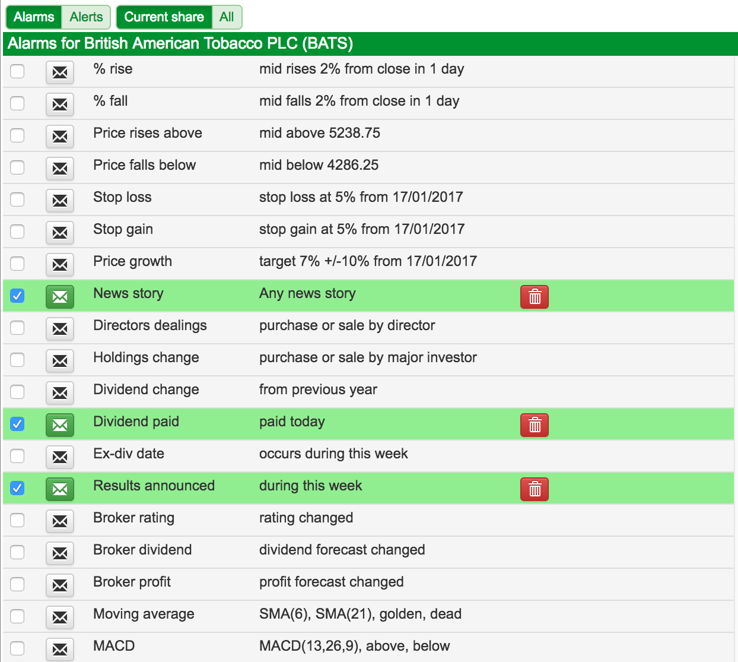Click the Stop loss envelope icon
The height and width of the screenshot is (662, 738).
point(60,201)
